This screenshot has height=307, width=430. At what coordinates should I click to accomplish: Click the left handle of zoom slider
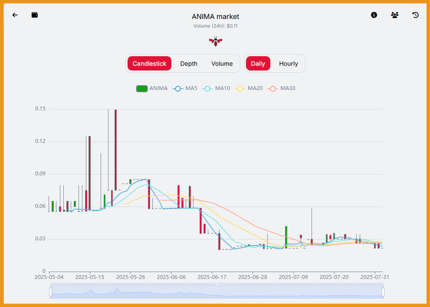pyautogui.click(x=50, y=292)
